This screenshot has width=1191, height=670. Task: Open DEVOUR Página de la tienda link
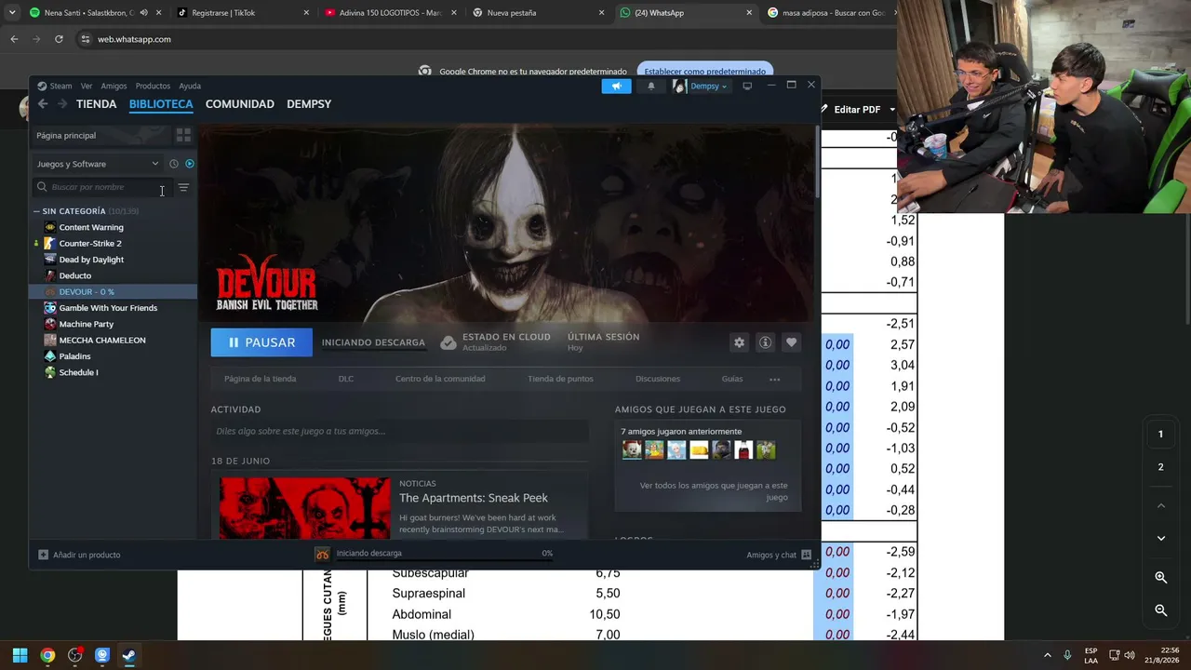(261, 379)
